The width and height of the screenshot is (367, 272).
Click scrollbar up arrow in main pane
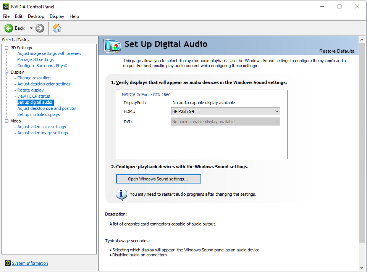pyautogui.click(x=362, y=40)
